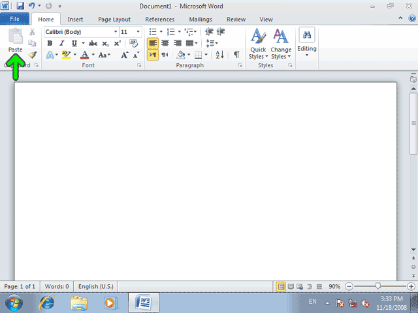Screen dimensions: 418x313
Task: Click English (U.S.) language indicator
Action: click(96, 287)
